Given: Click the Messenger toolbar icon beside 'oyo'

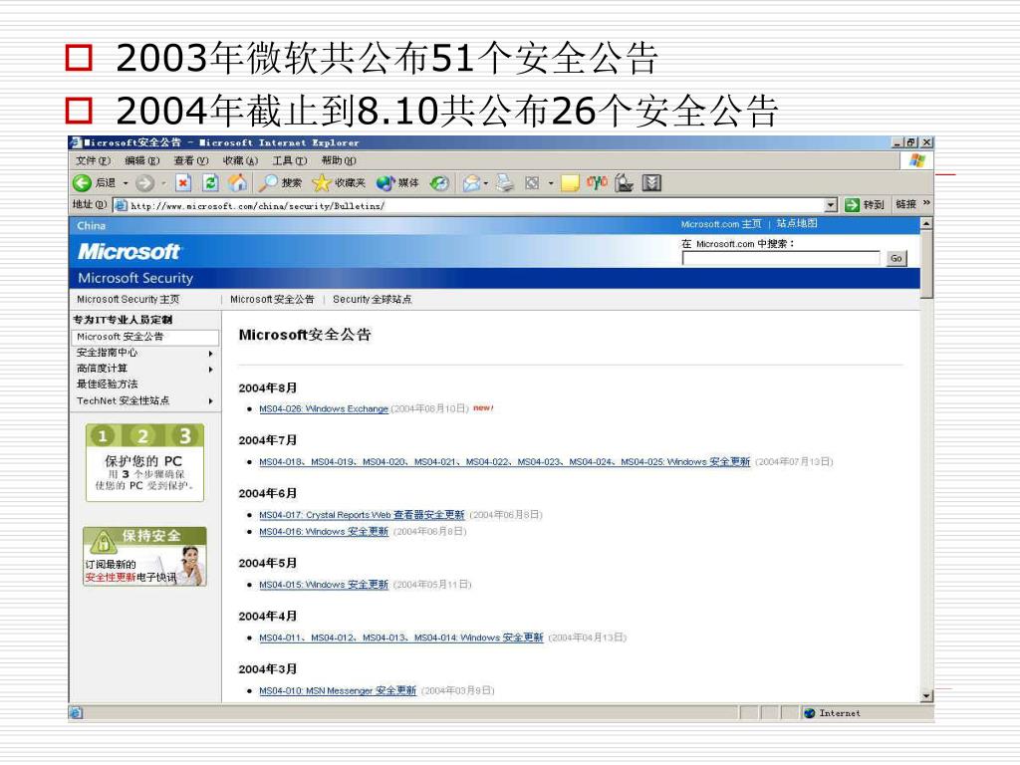Looking at the screenshot, I should (x=624, y=183).
